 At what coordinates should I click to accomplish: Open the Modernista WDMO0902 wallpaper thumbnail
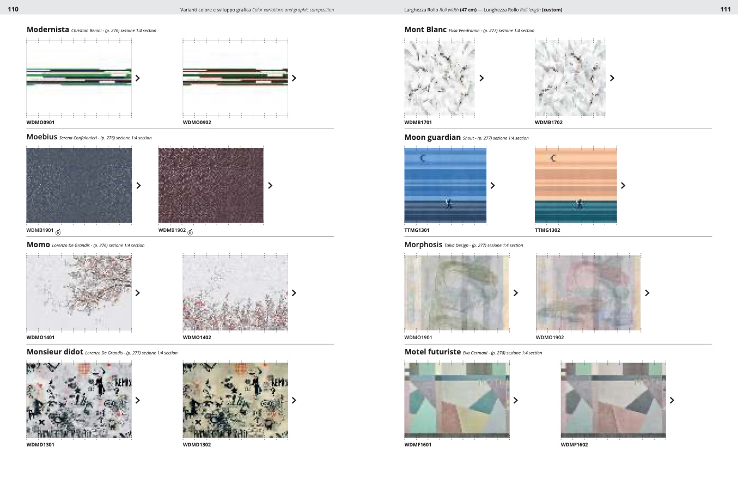point(235,78)
